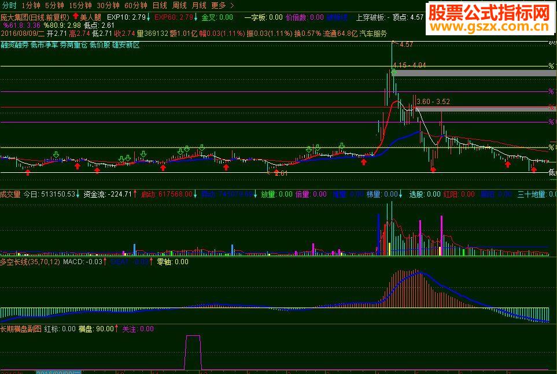
Task: Click the 资金流: -224.71 value
Action: click(x=108, y=194)
